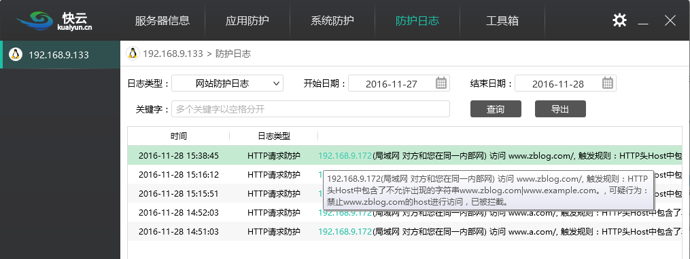Focus the 关键字 keyword input field
Image resolution: width=690 pixels, height=259 pixels.
[x=311, y=109]
